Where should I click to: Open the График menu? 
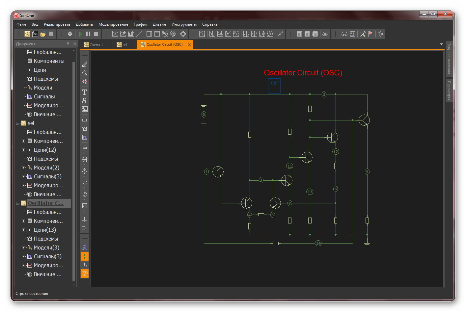coord(141,24)
